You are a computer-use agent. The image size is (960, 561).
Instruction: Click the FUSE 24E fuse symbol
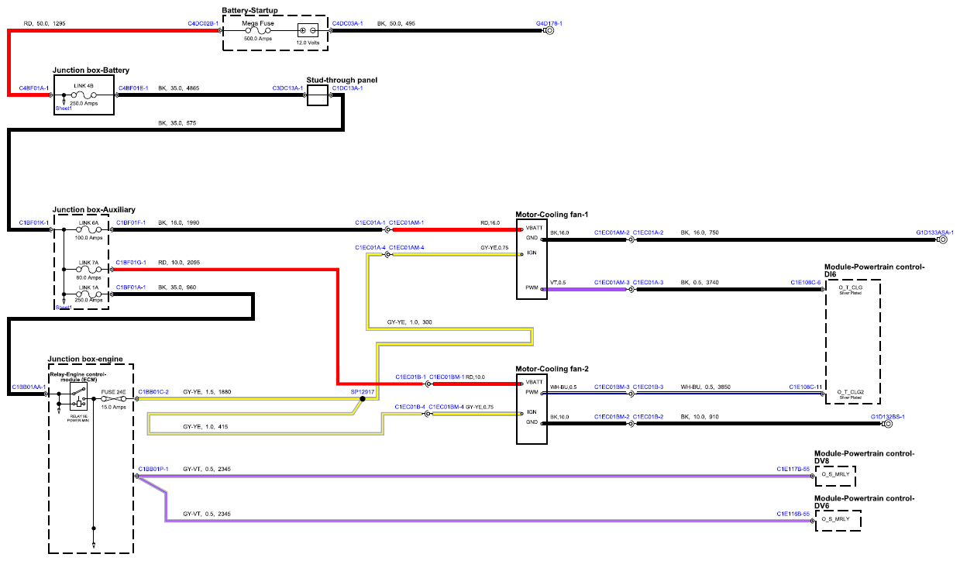click(x=112, y=400)
